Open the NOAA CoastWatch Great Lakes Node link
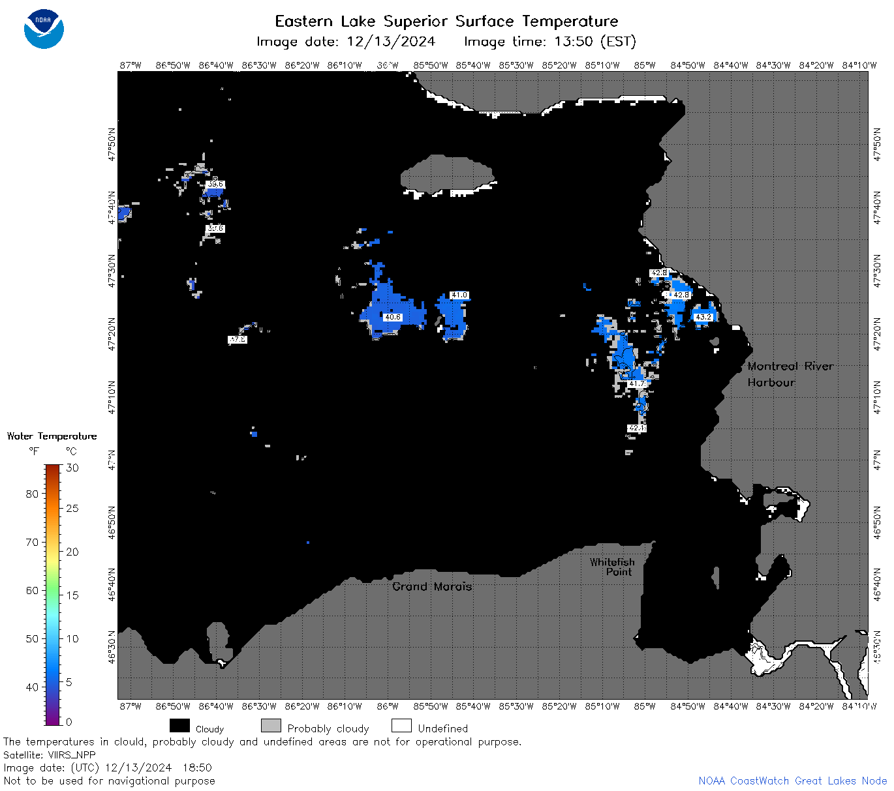This screenshot has height=791, width=894. point(792,781)
